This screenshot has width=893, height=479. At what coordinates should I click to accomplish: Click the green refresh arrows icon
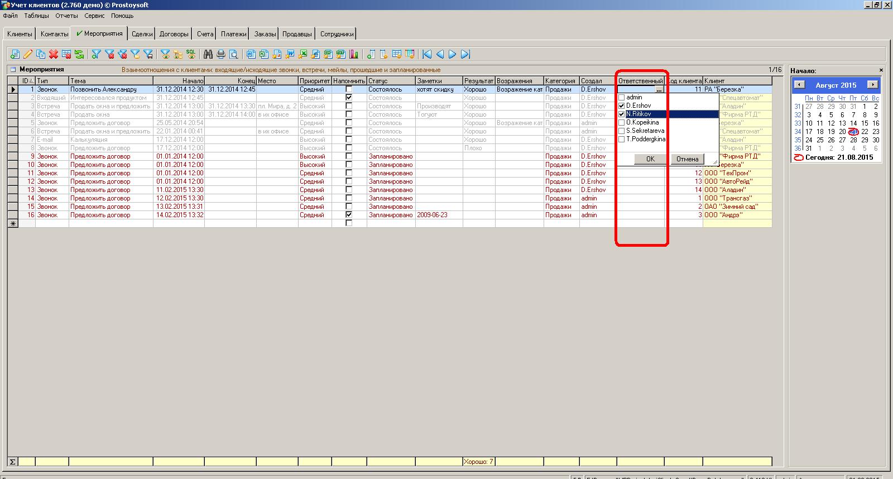click(x=79, y=54)
